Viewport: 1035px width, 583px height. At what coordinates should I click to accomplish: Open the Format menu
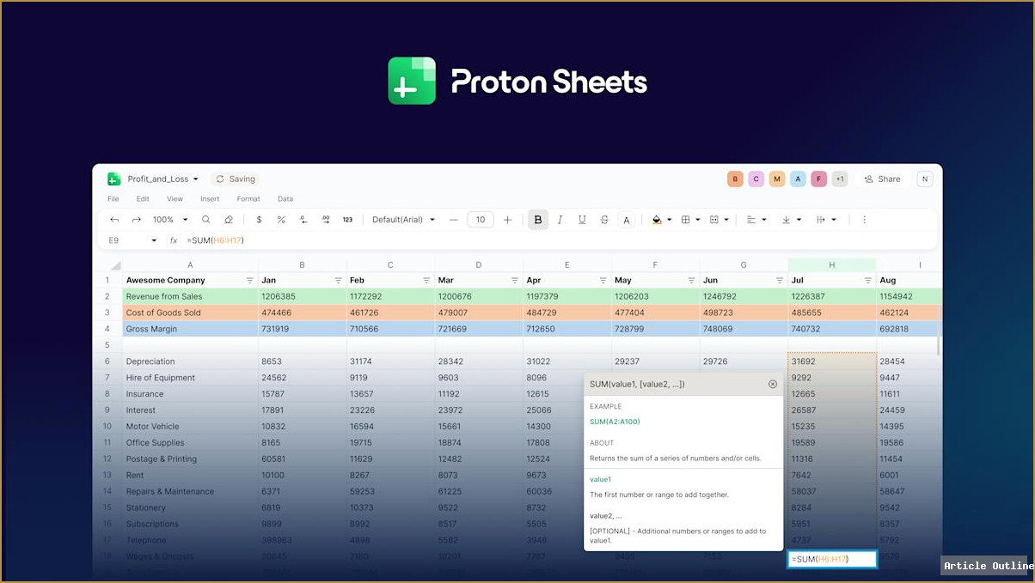[x=248, y=198]
